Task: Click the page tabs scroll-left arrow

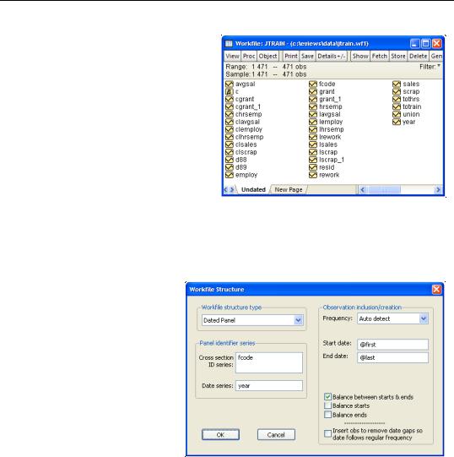Action: 225,189
